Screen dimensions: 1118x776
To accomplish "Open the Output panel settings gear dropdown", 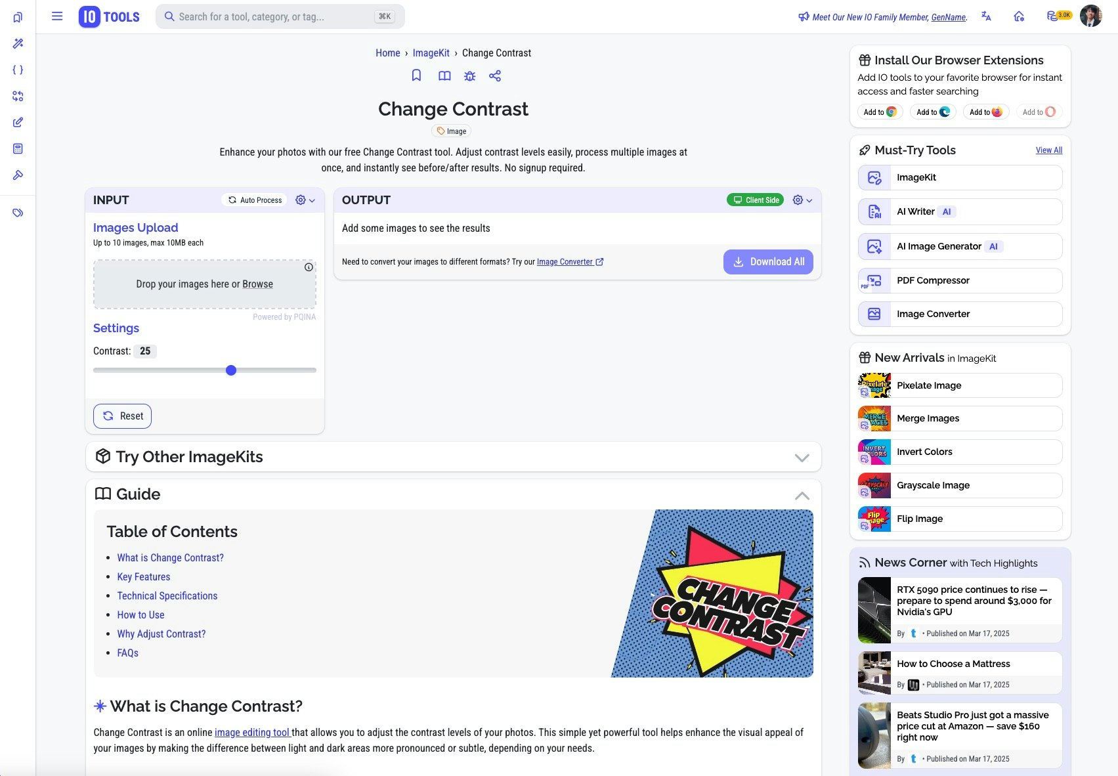I will point(802,200).
